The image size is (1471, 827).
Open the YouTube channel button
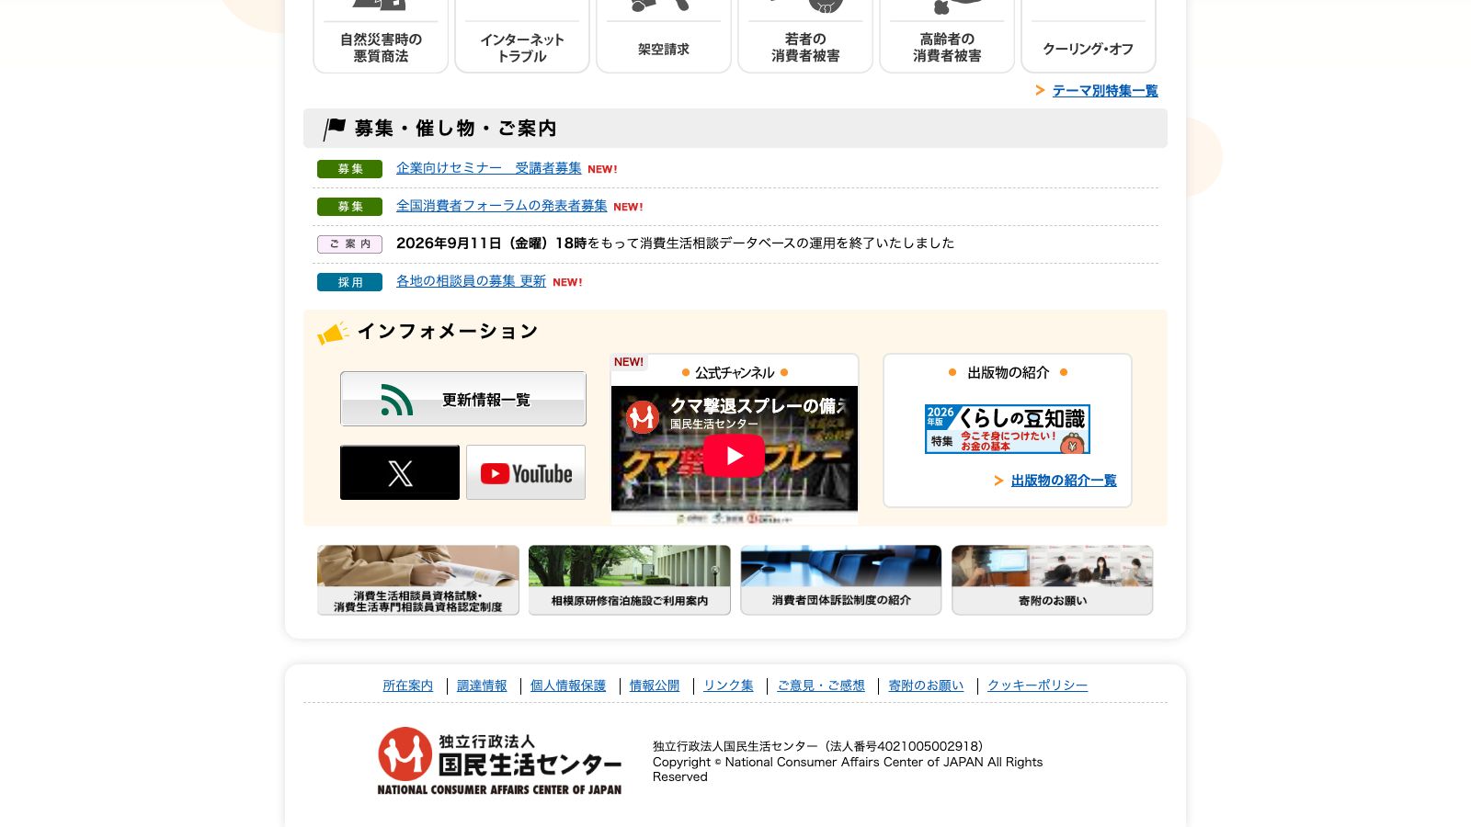(526, 472)
